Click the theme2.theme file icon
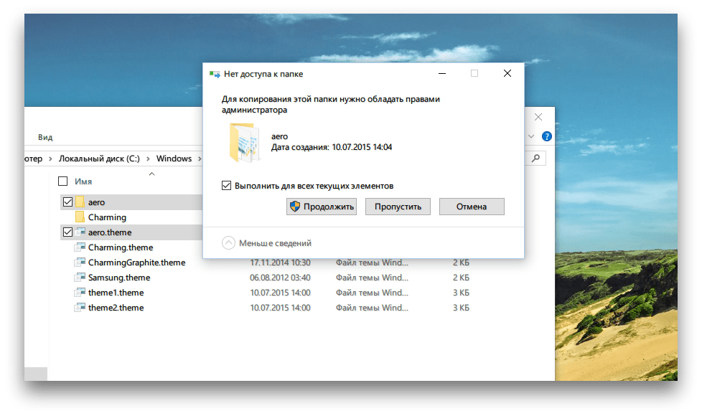The width and height of the screenshot is (702, 416). (x=80, y=308)
